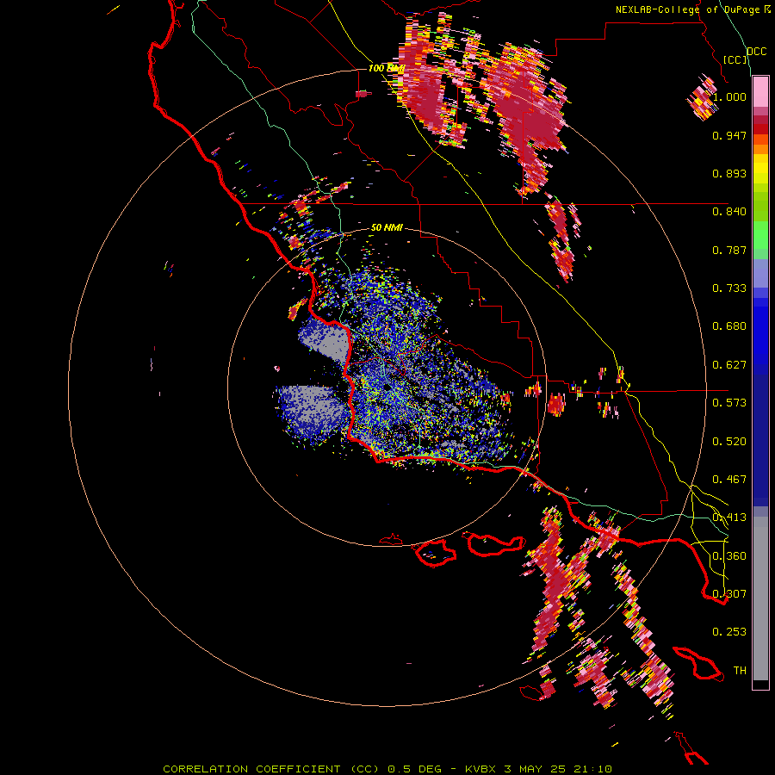The height and width of the screenshot is (775, 775).
Task: Select the 0.360 legend value
Action: tap(729, 556)
